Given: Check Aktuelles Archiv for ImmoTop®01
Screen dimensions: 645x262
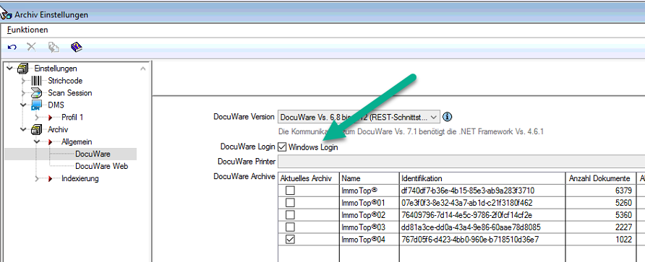Looking at the screenshot, I should (x=291, y=203).
